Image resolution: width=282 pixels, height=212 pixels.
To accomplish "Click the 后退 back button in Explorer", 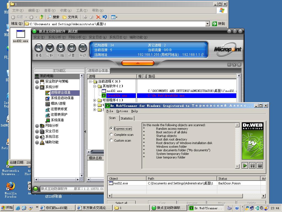I will 17,17.
